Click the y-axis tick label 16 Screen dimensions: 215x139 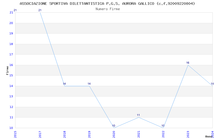point(11,65)
